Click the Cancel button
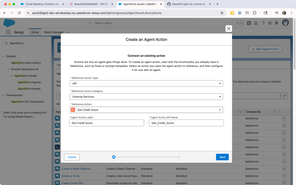Screen dimensions: 296x185 [72, 157]
